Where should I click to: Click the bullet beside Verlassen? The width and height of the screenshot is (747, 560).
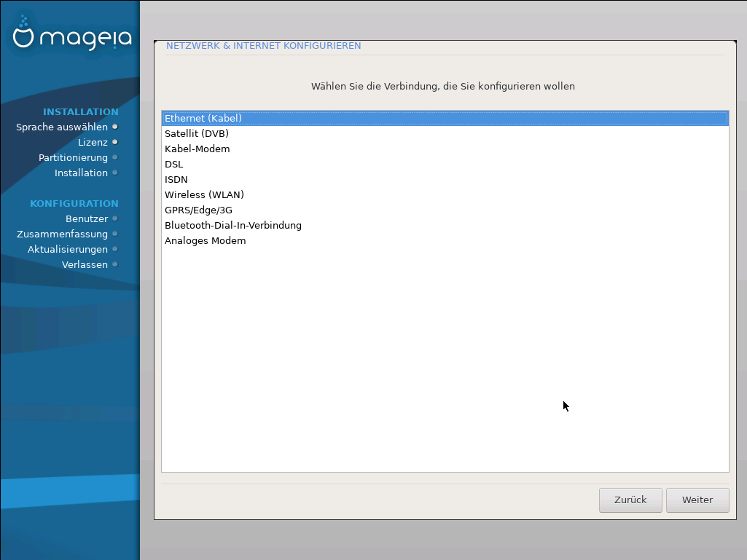pos(115,264)
